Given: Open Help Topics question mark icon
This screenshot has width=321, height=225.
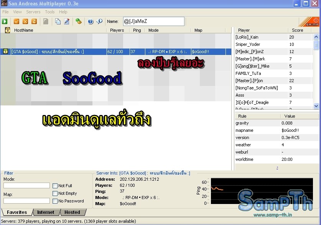Looking at the screenshot, I should (x=91, y=21).
